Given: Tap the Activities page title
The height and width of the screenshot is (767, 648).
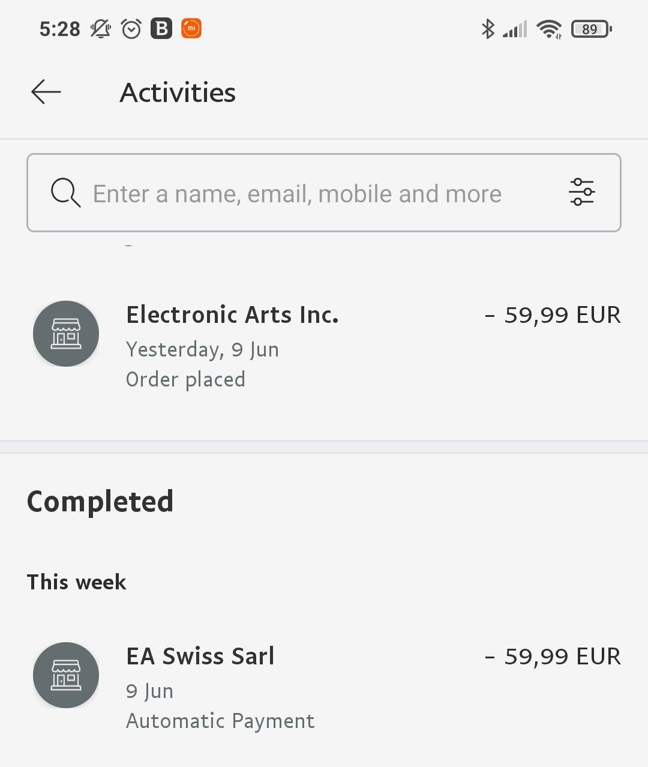Looking at the screenshot, I should tap(178, 92).
